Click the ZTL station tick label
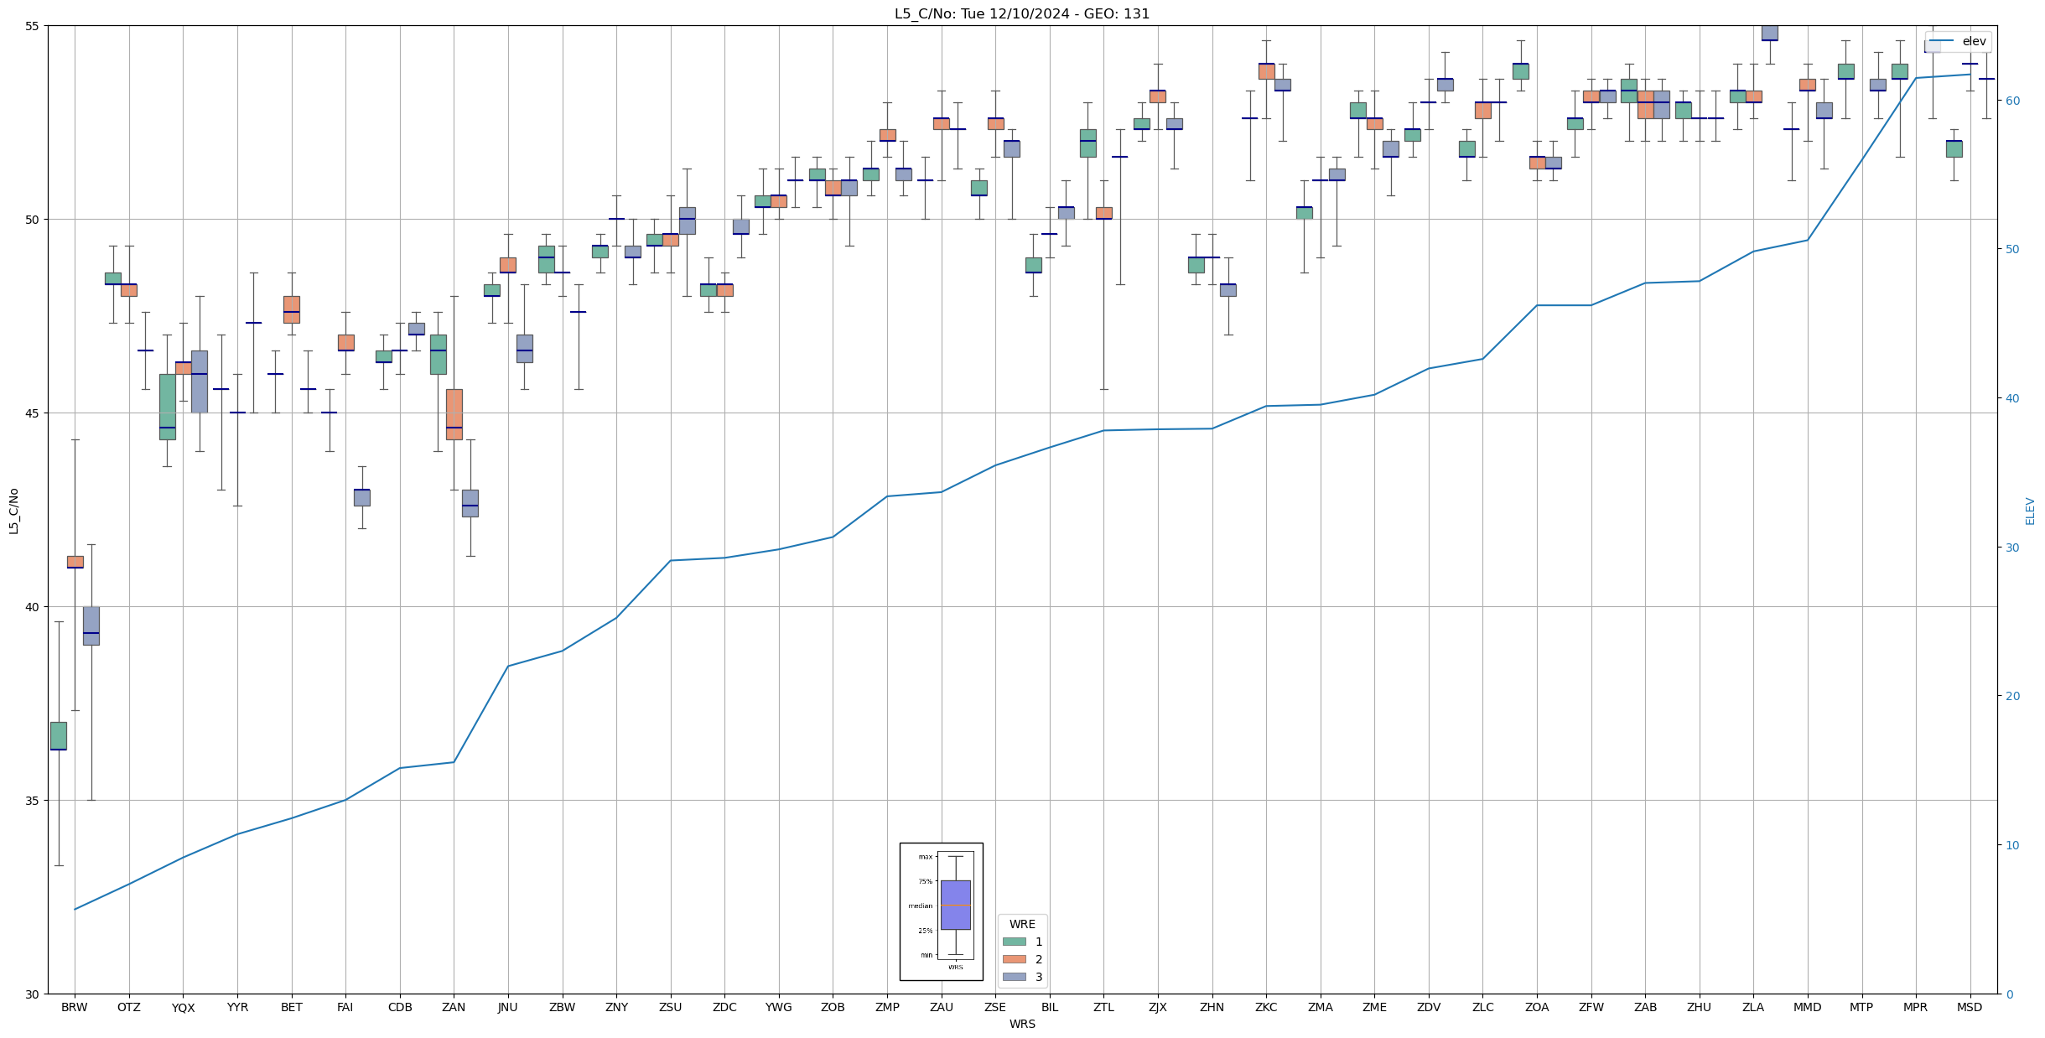 point(1103,1007)
